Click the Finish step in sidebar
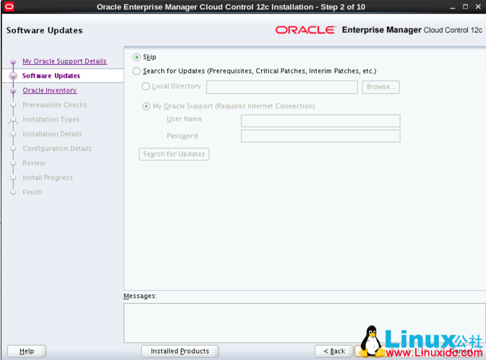The height and width of the screenshot is (360, 486). (32, 192)
